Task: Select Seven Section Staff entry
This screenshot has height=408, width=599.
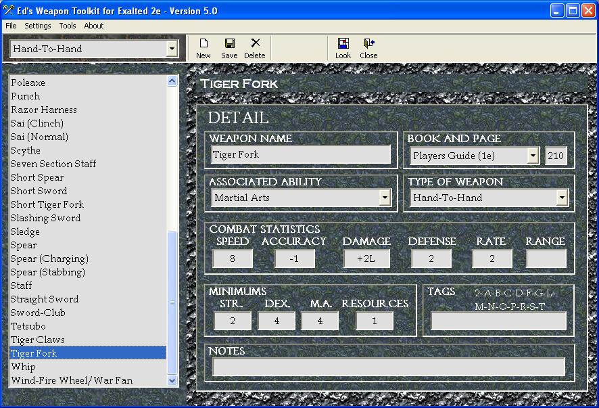Action: [x=88, y=164]
